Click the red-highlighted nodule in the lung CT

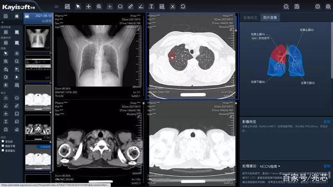[172, 56]
